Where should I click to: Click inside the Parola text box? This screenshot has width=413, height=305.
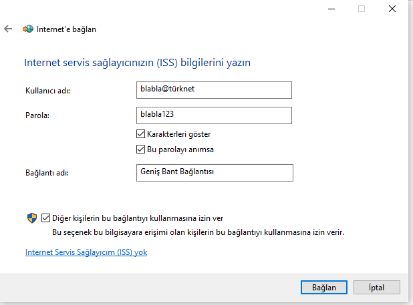(x=214, y=115)
